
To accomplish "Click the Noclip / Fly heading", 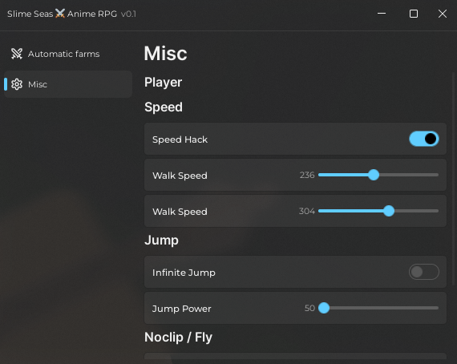I will 178,338.
